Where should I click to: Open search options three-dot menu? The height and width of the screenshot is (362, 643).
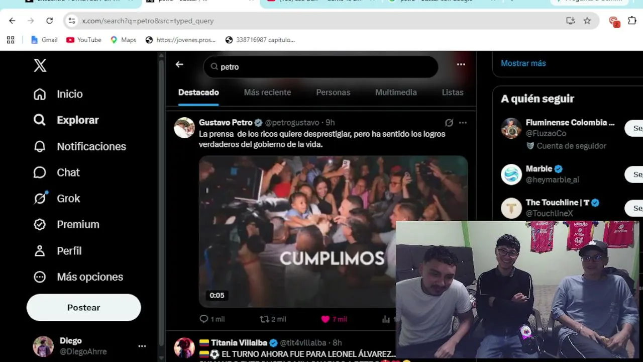click(x=461, y=64)
